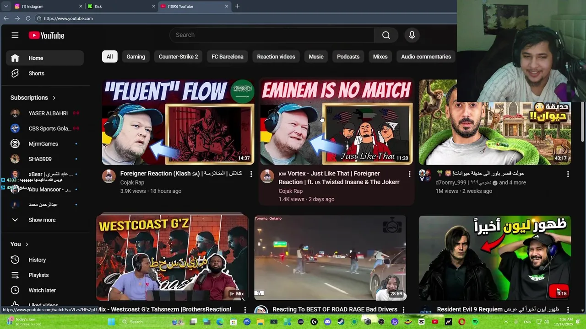Open Playlists in the sidebar
586x329 pixels.
coord(45,275)
